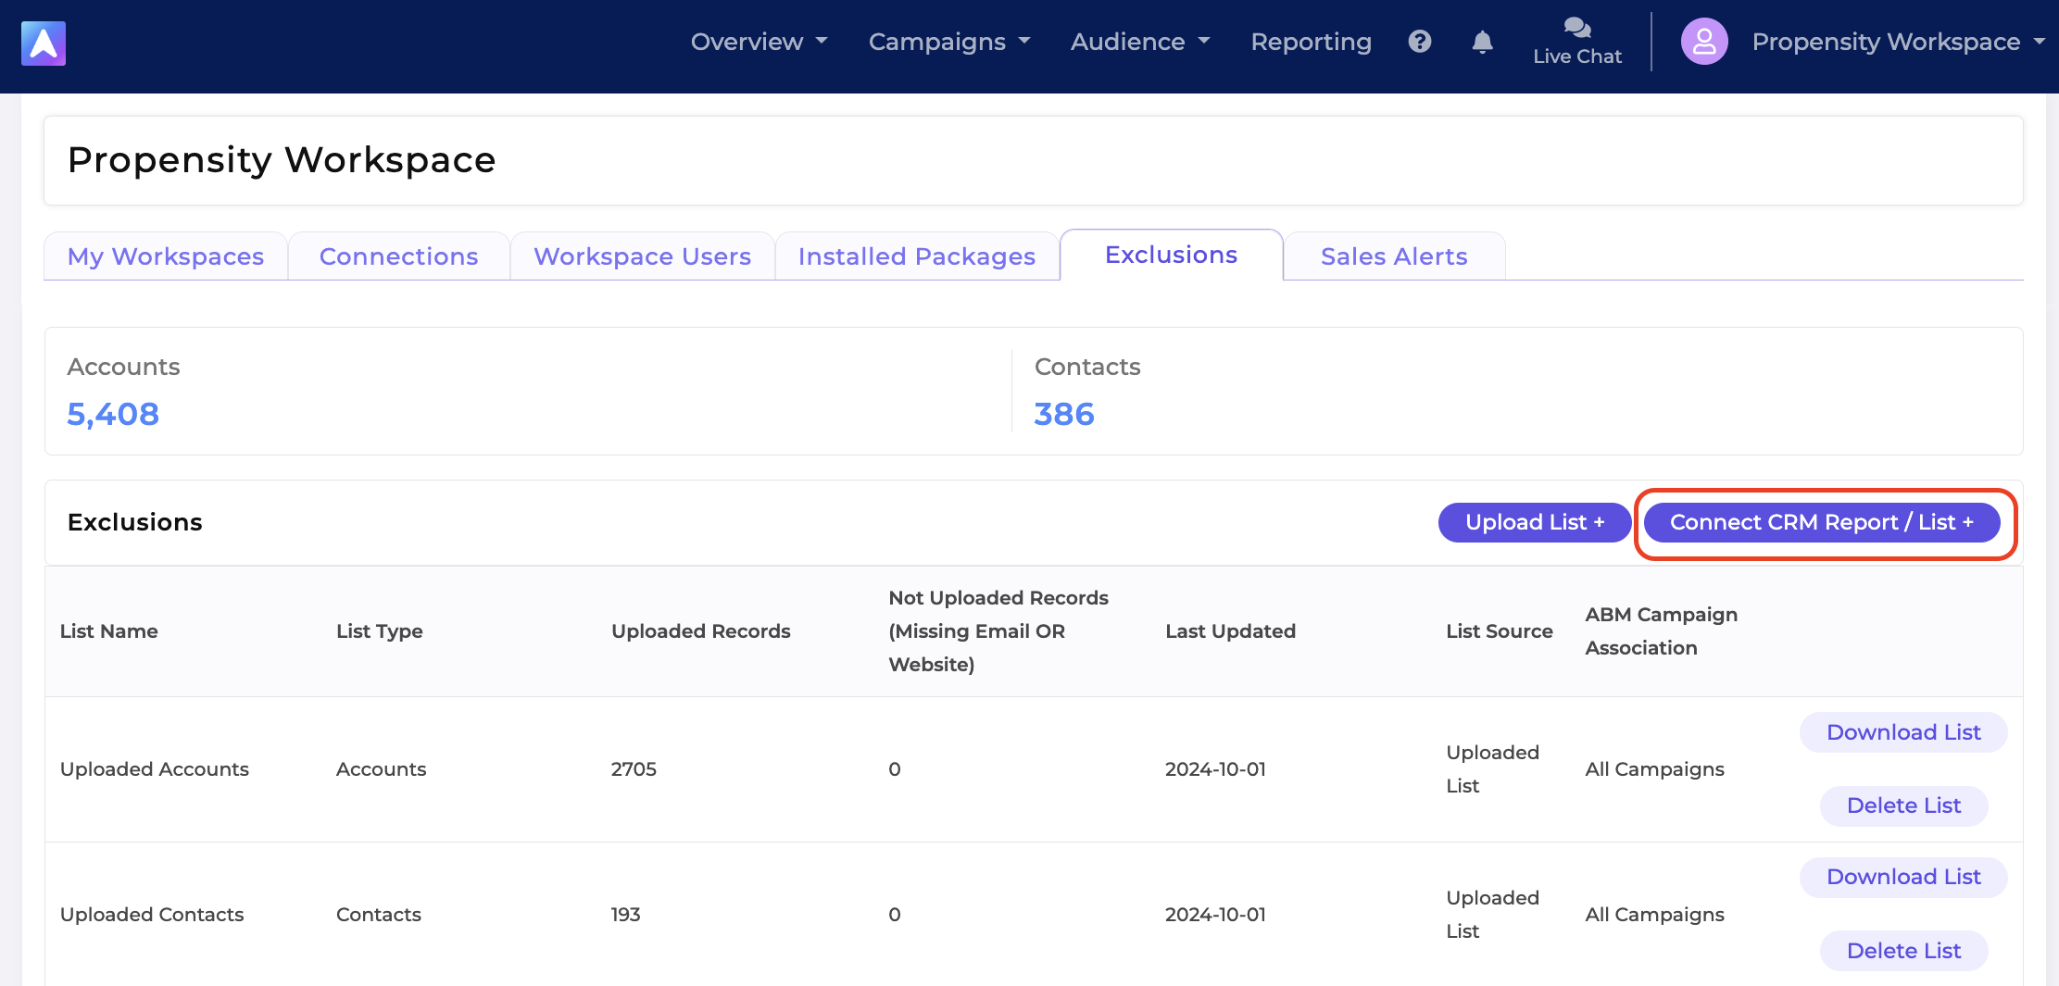Screen dimensions: 2059x986
Task: Download the Uploaded Contacts list
Action: tap(1903, 877)
